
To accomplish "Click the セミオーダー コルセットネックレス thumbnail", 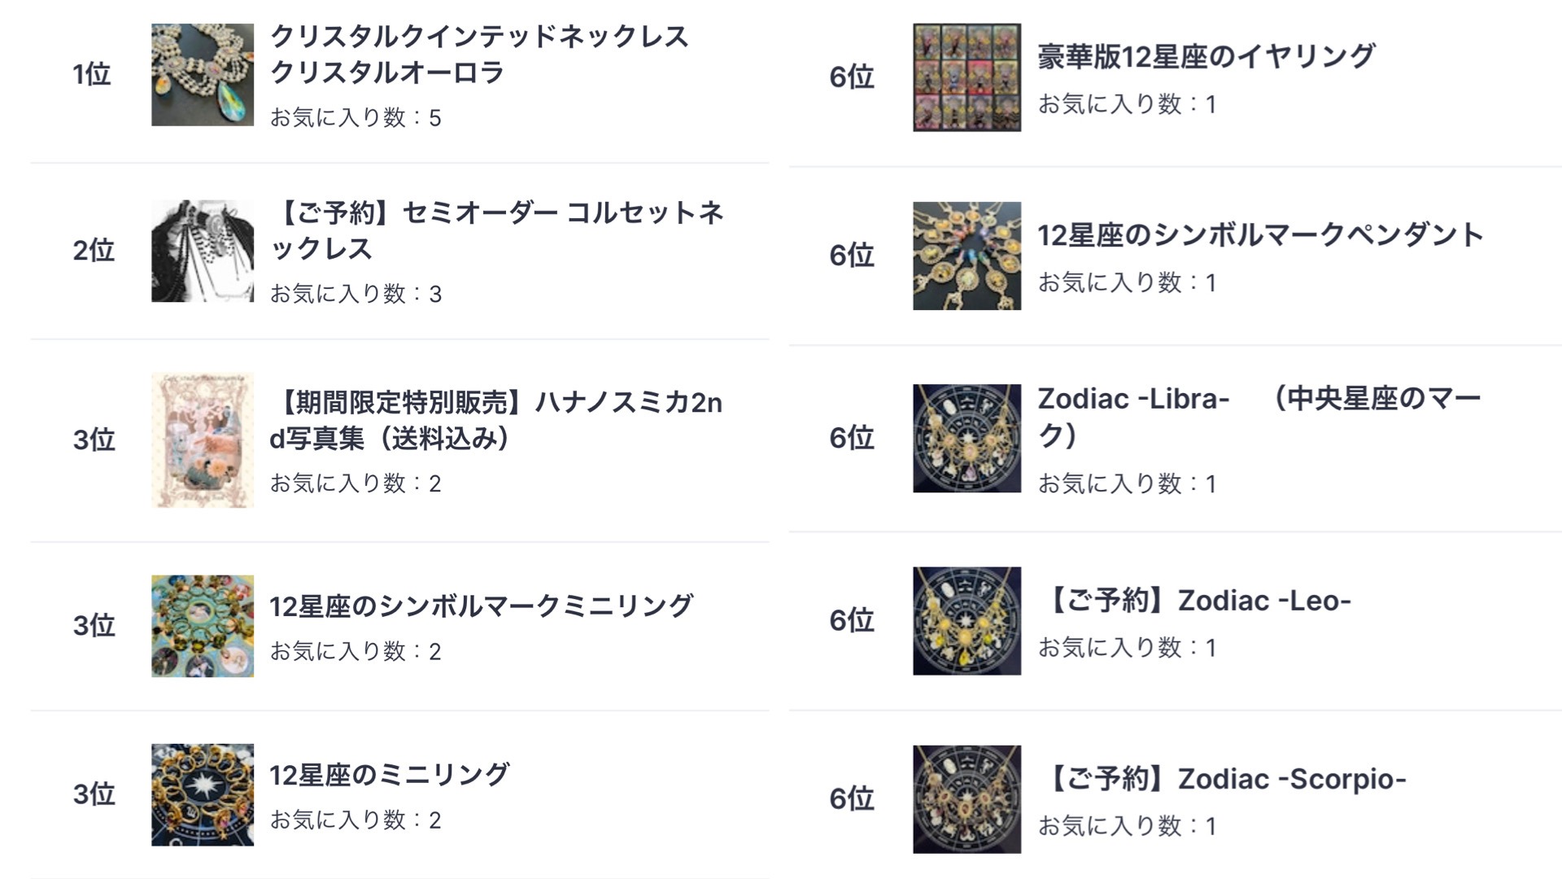I will [202, 251].
